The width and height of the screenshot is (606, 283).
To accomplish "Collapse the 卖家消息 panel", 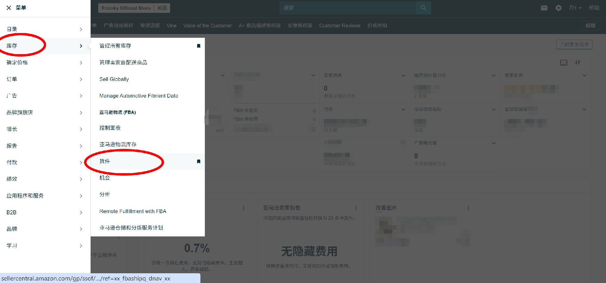I will [403, 76].
